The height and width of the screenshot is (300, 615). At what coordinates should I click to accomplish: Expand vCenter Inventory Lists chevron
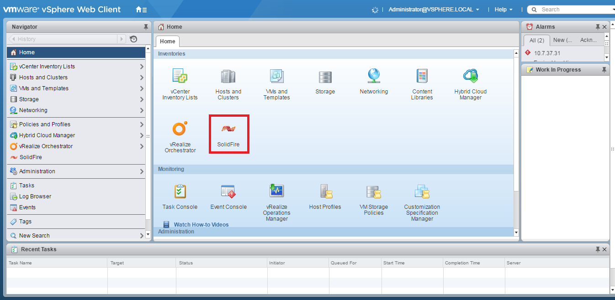tap(142, 67)
